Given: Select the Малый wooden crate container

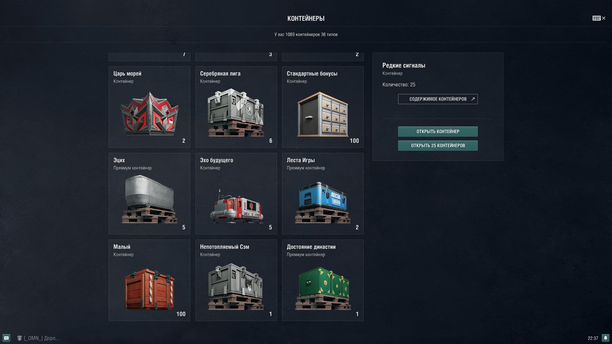Looking at the screenshot, I should pyautogui.click(x=149, y=280).
